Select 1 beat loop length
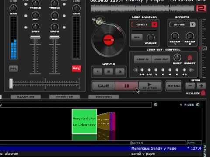This screenshot has height=157, width=210. pyautogui.click(x=156, y=70)
